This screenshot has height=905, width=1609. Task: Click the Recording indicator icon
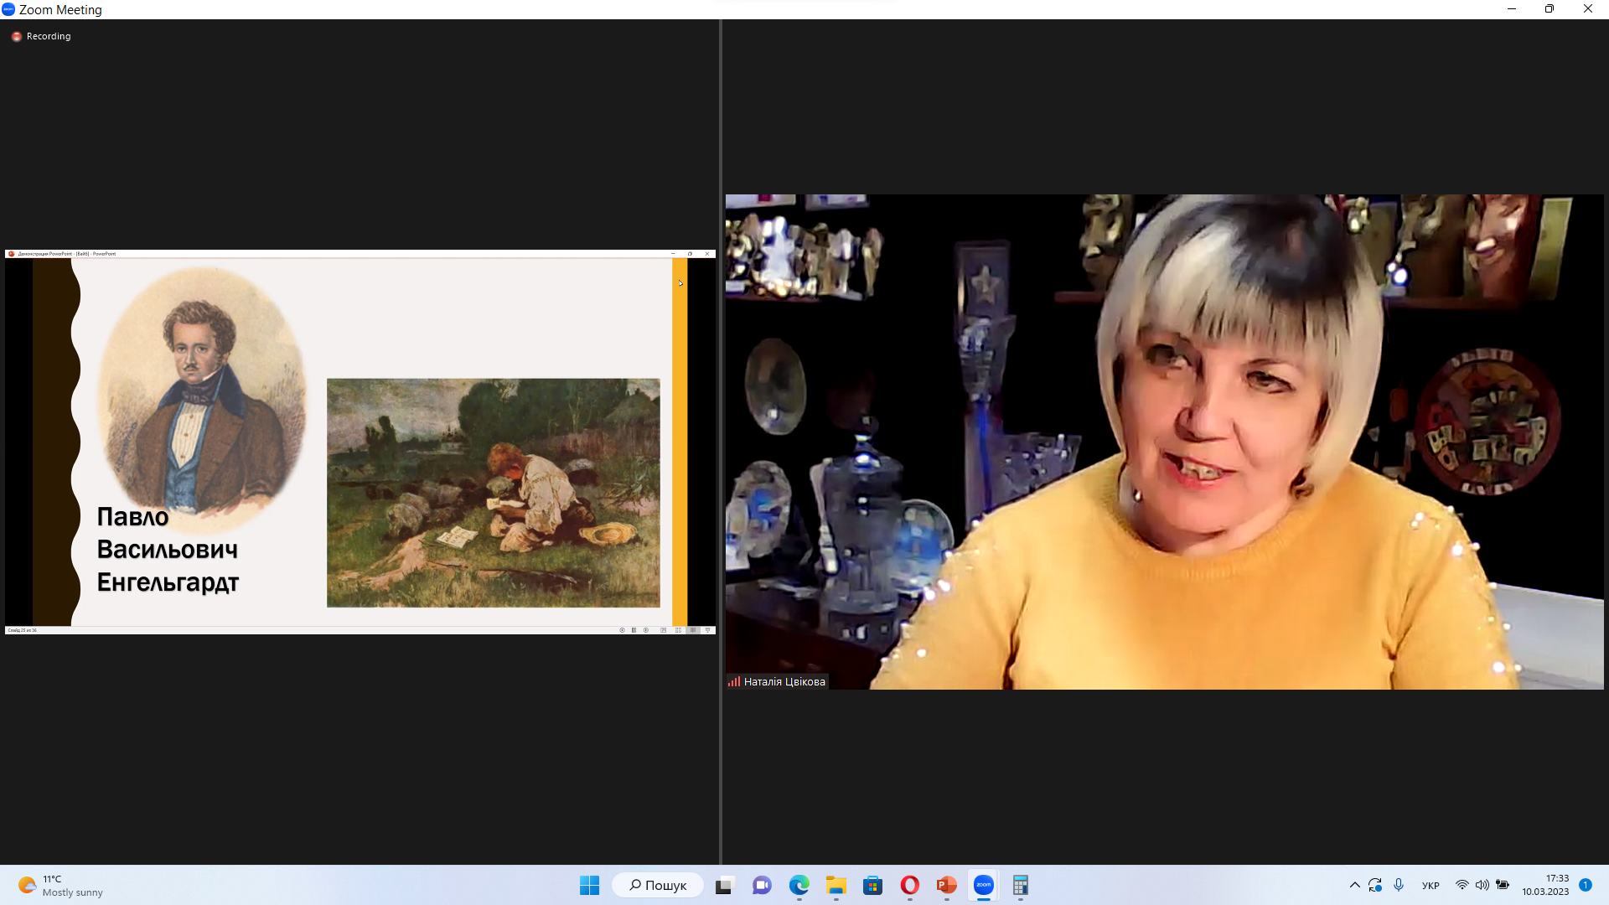click(x=16, y=37)
